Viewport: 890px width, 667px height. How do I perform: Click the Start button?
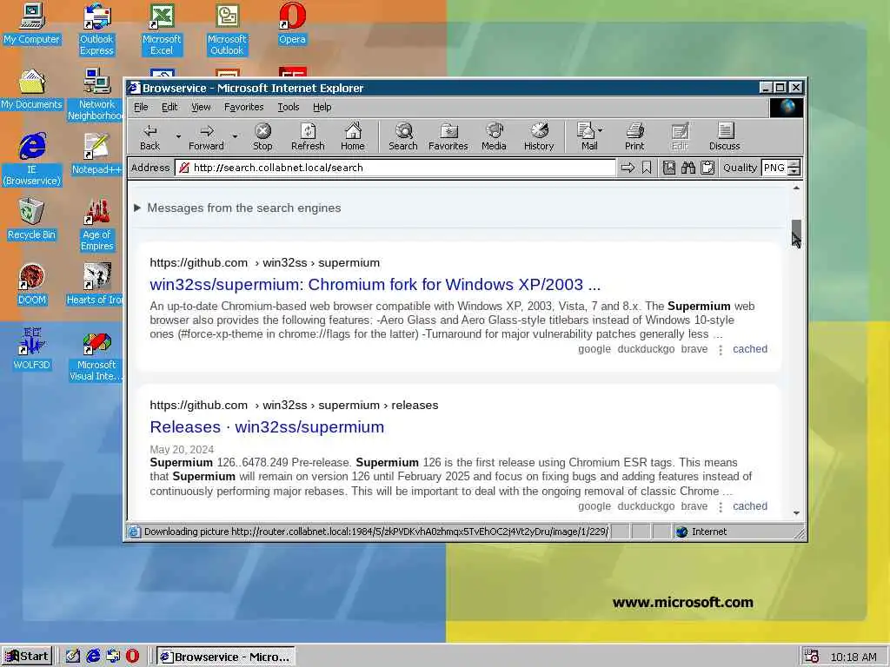(x=27, y=657)
